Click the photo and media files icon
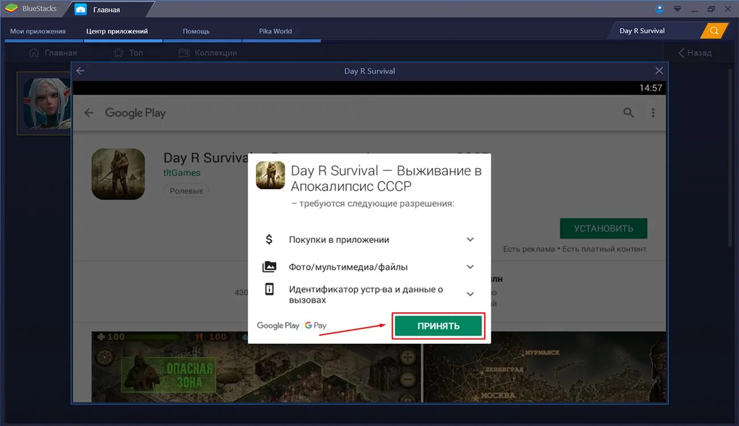Viewport: 739px width, 426px height. 269,266
